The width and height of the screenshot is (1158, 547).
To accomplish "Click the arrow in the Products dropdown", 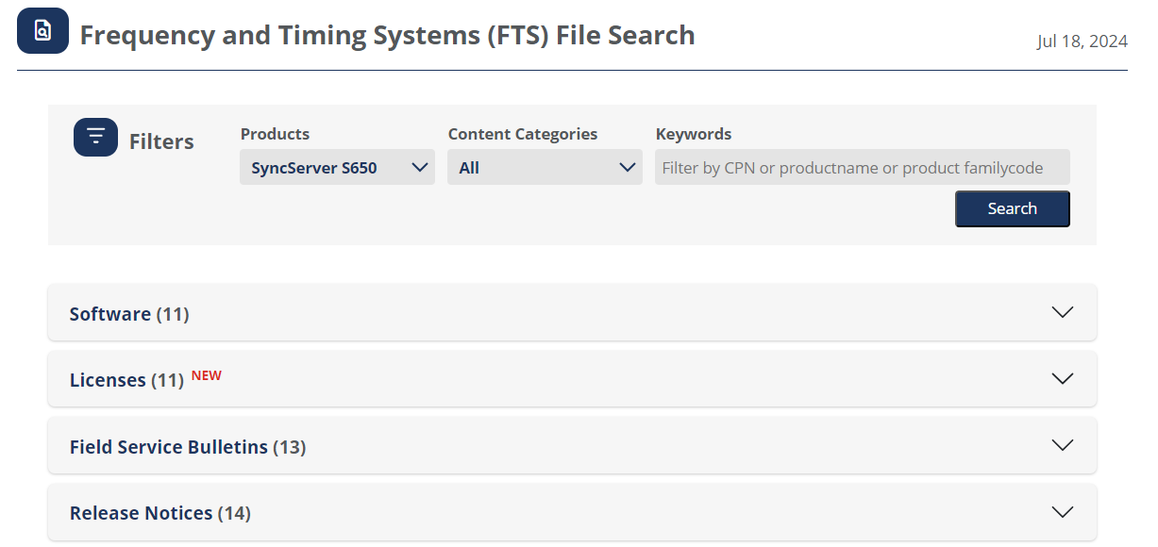I will pyautogui.click(x=420, y=168).
